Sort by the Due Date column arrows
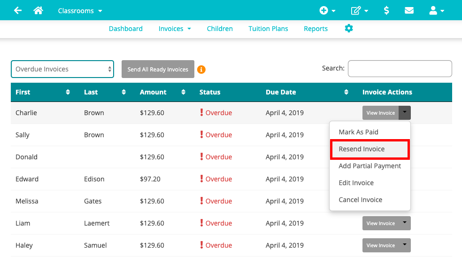462x258 pixels. click(346, 92)
